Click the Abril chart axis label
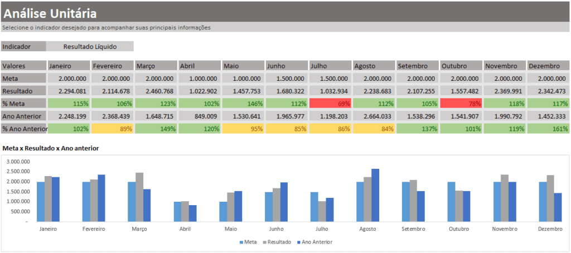The height and width of the screenshot is (253, 571). tap(185, 229)
